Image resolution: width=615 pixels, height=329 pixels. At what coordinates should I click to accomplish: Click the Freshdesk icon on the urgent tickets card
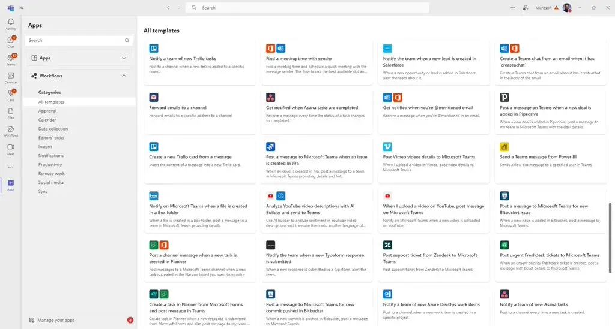coord(504,245)
